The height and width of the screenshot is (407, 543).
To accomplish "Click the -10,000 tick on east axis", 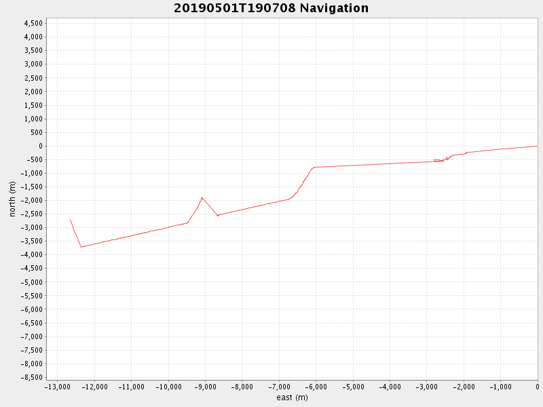I will click(168, 387).
